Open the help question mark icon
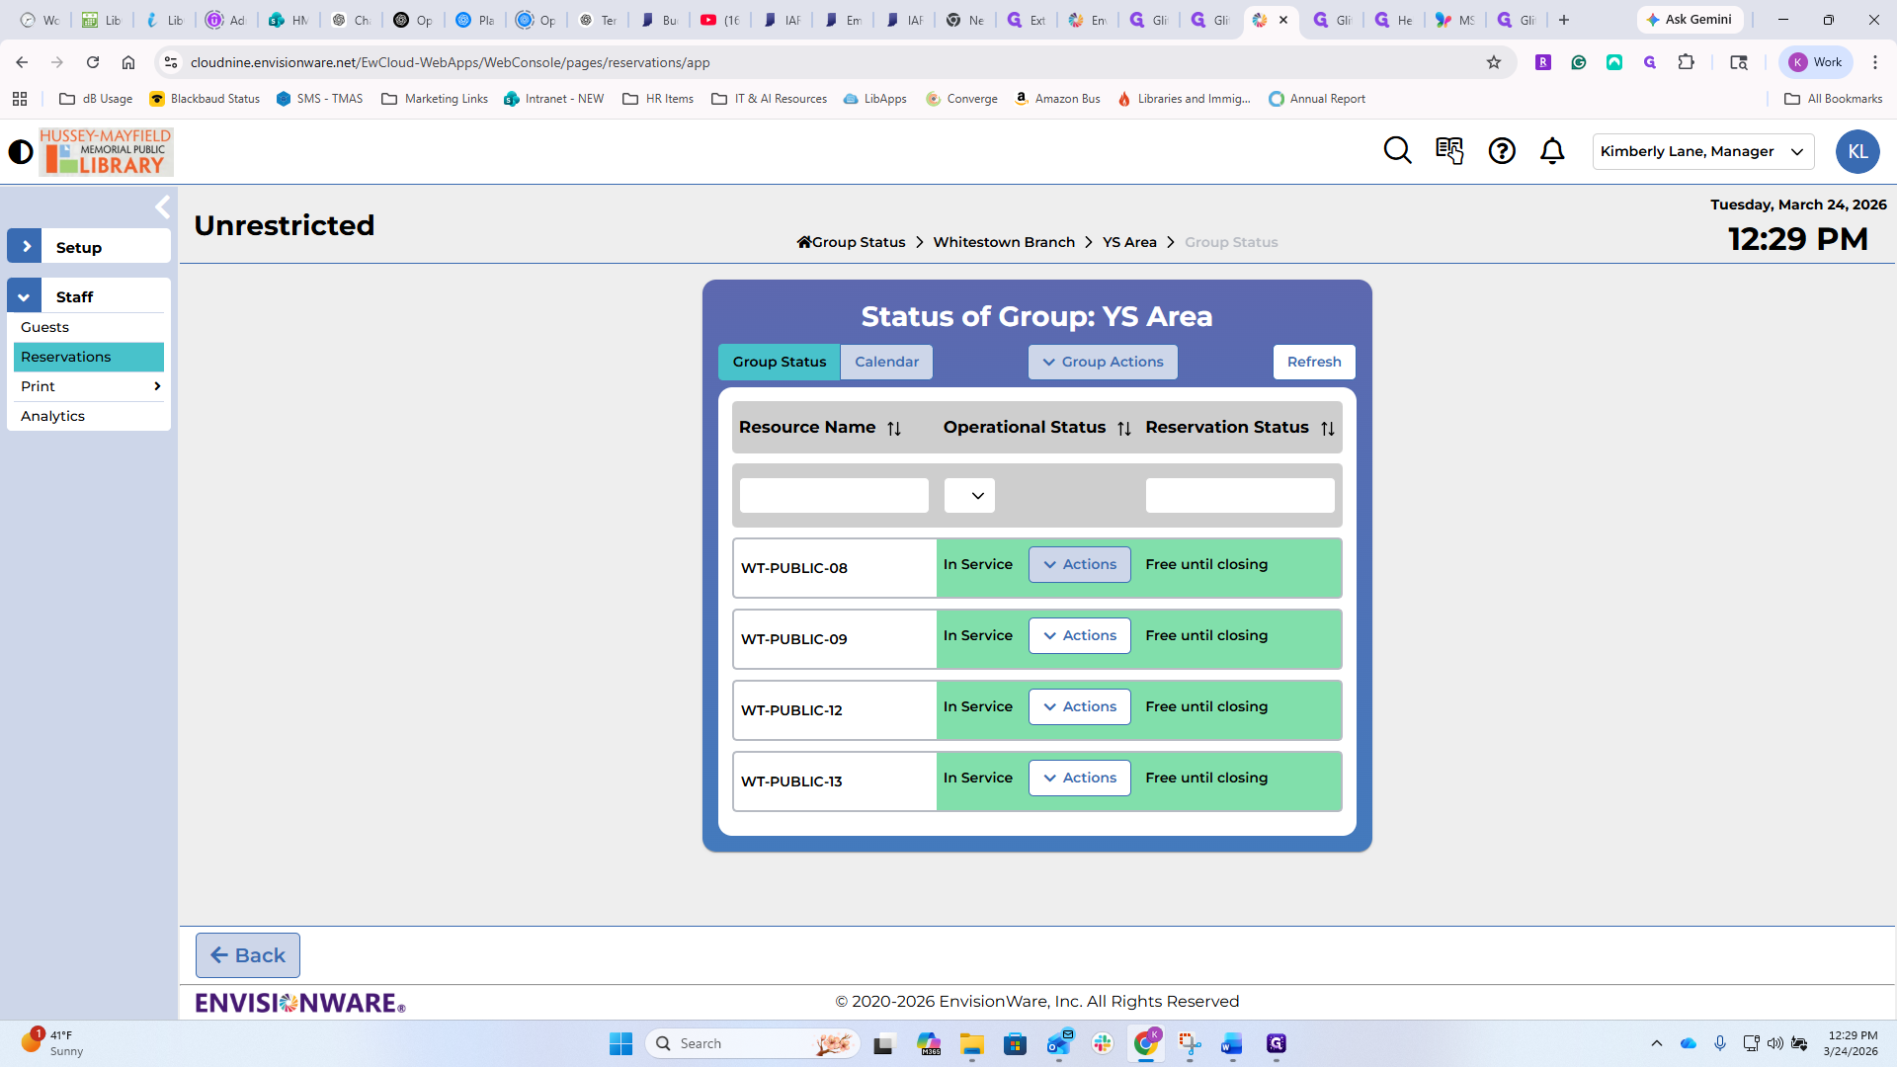The width and height of the screenshot is (1897, 1067). point(1502,151)
